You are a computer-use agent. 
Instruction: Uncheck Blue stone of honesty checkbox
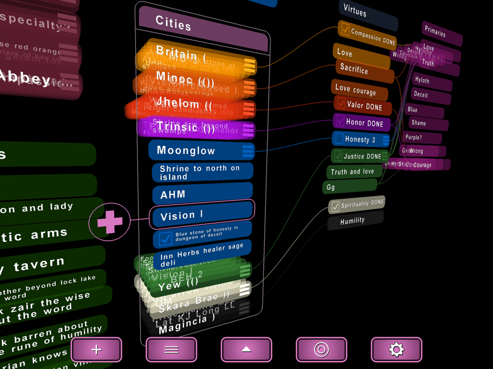pyautogui.click(x=165, y=239)
